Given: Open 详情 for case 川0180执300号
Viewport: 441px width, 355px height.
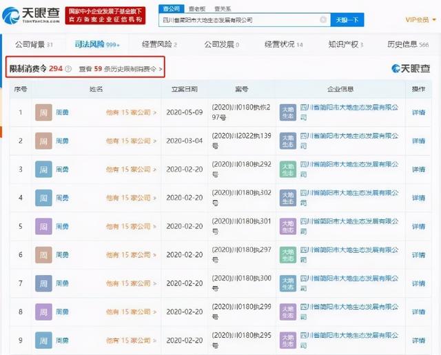Looking at the screenshot, I should [x=418, y=283].
